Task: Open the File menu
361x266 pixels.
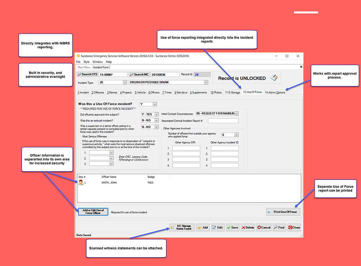Action: click(x=78, y=62)
